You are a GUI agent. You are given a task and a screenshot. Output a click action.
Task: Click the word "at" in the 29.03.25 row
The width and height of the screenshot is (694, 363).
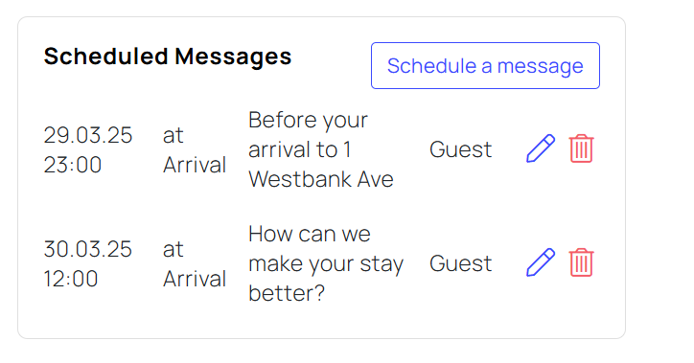coord(173,135)
